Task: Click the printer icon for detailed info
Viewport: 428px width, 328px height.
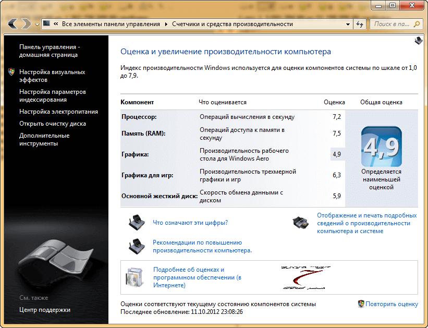Action: pyautogui.click(x=301, y=223)
